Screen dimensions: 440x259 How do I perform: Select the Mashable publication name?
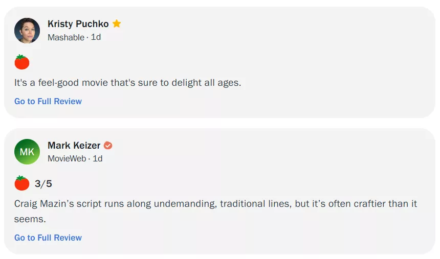[x=66, y=37]
